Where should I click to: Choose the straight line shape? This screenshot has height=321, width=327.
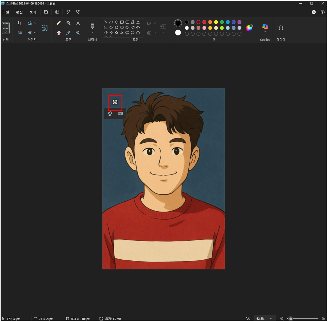pyautogui.click(x=106, y=22)
